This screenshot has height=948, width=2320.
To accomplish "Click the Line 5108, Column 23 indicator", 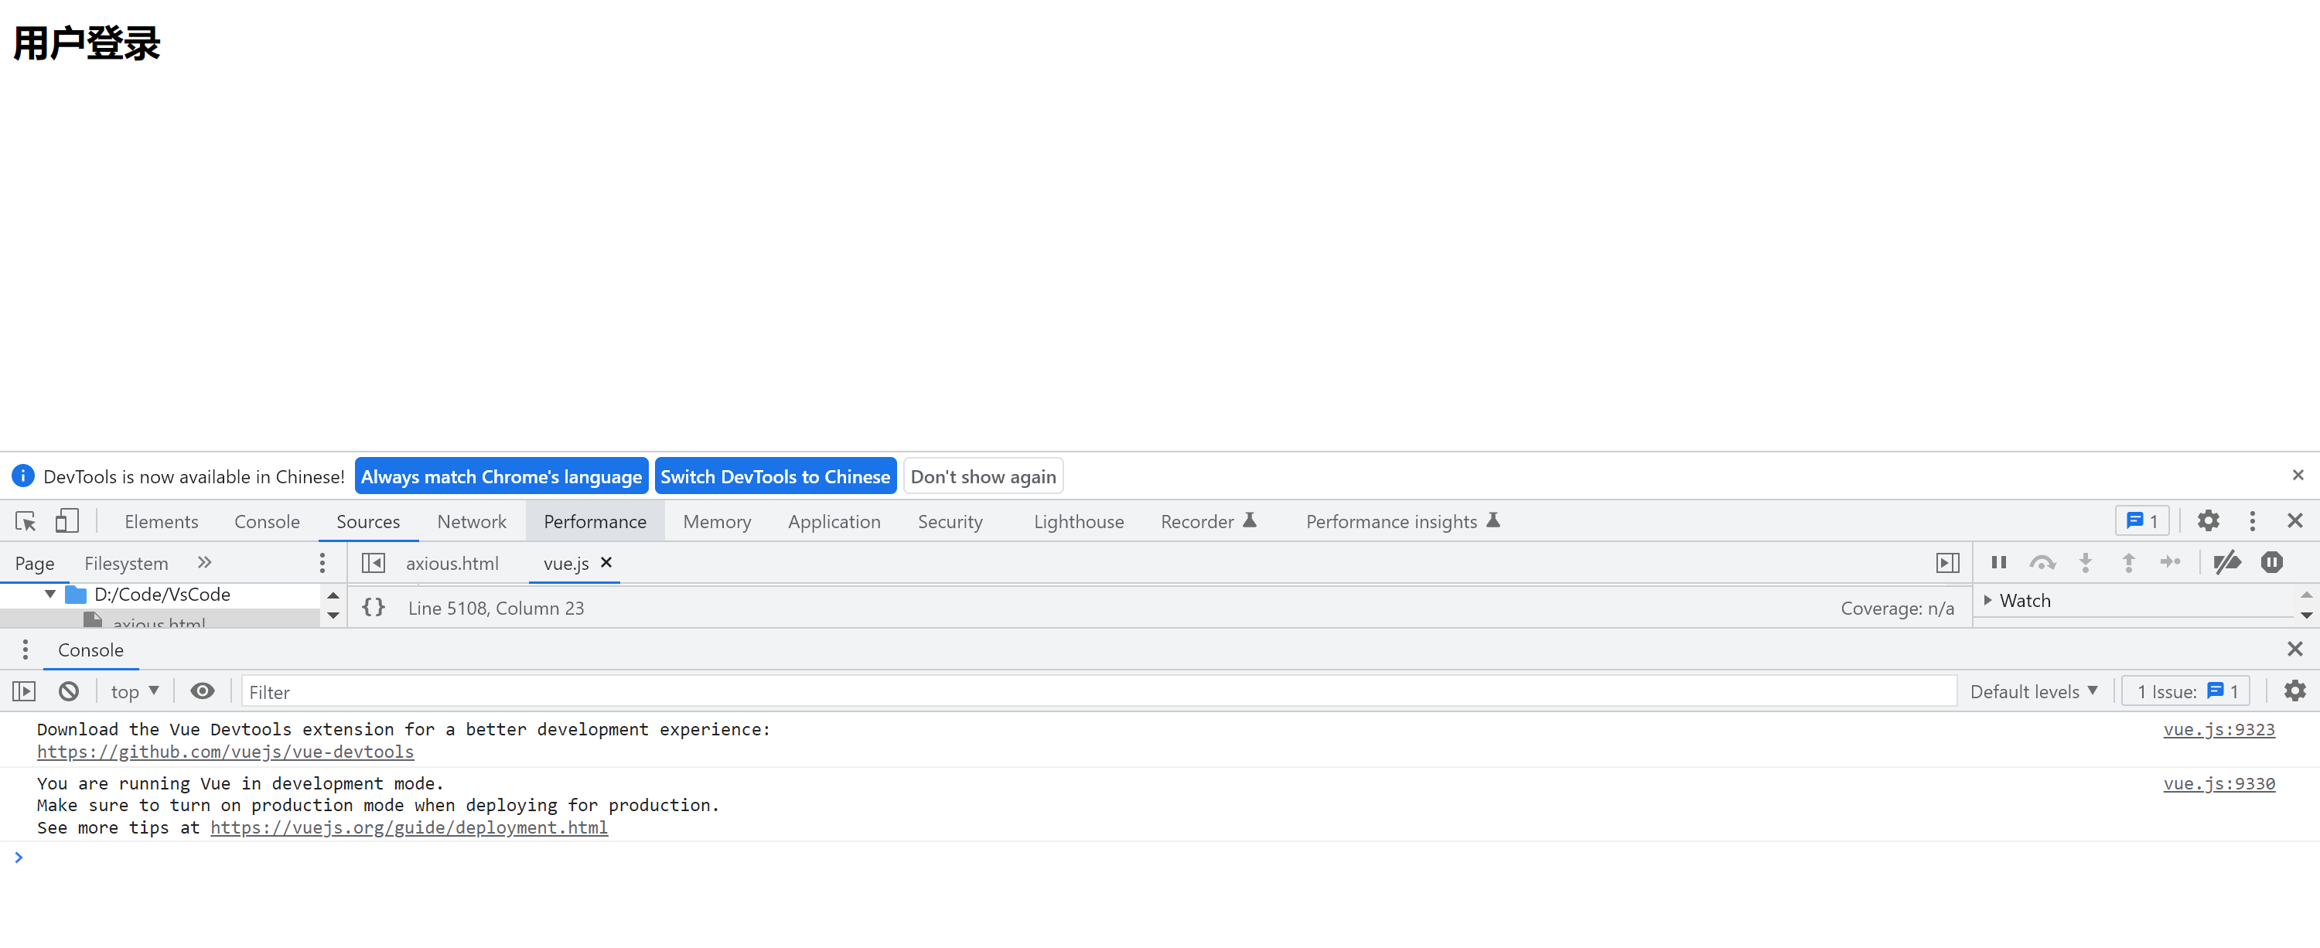I will (x=496, y=608).
